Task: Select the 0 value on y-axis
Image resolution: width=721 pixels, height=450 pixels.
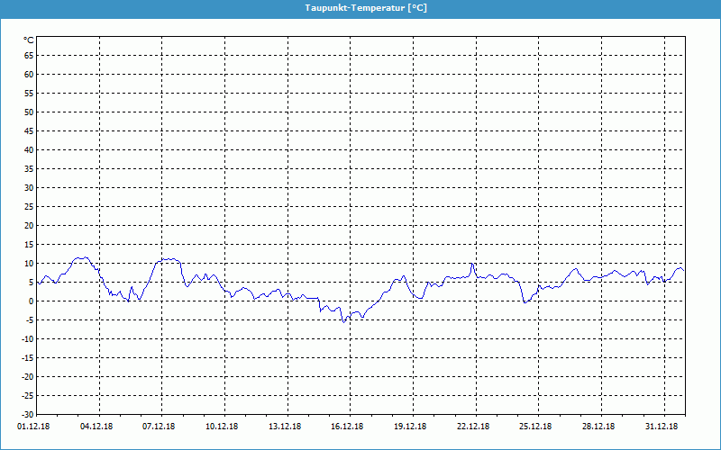Action: (x=31, y=301)
